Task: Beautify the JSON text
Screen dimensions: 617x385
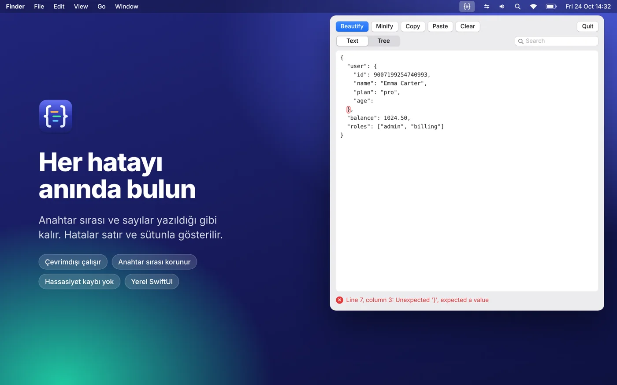Action: (352, 26)
